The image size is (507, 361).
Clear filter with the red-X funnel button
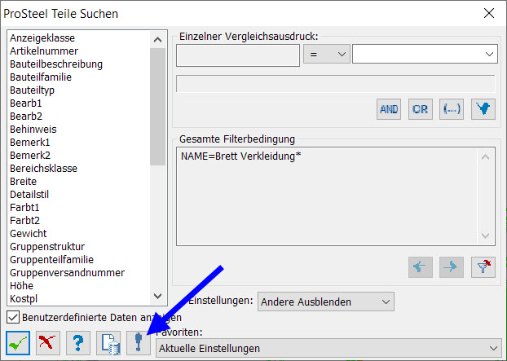[483, 267]
